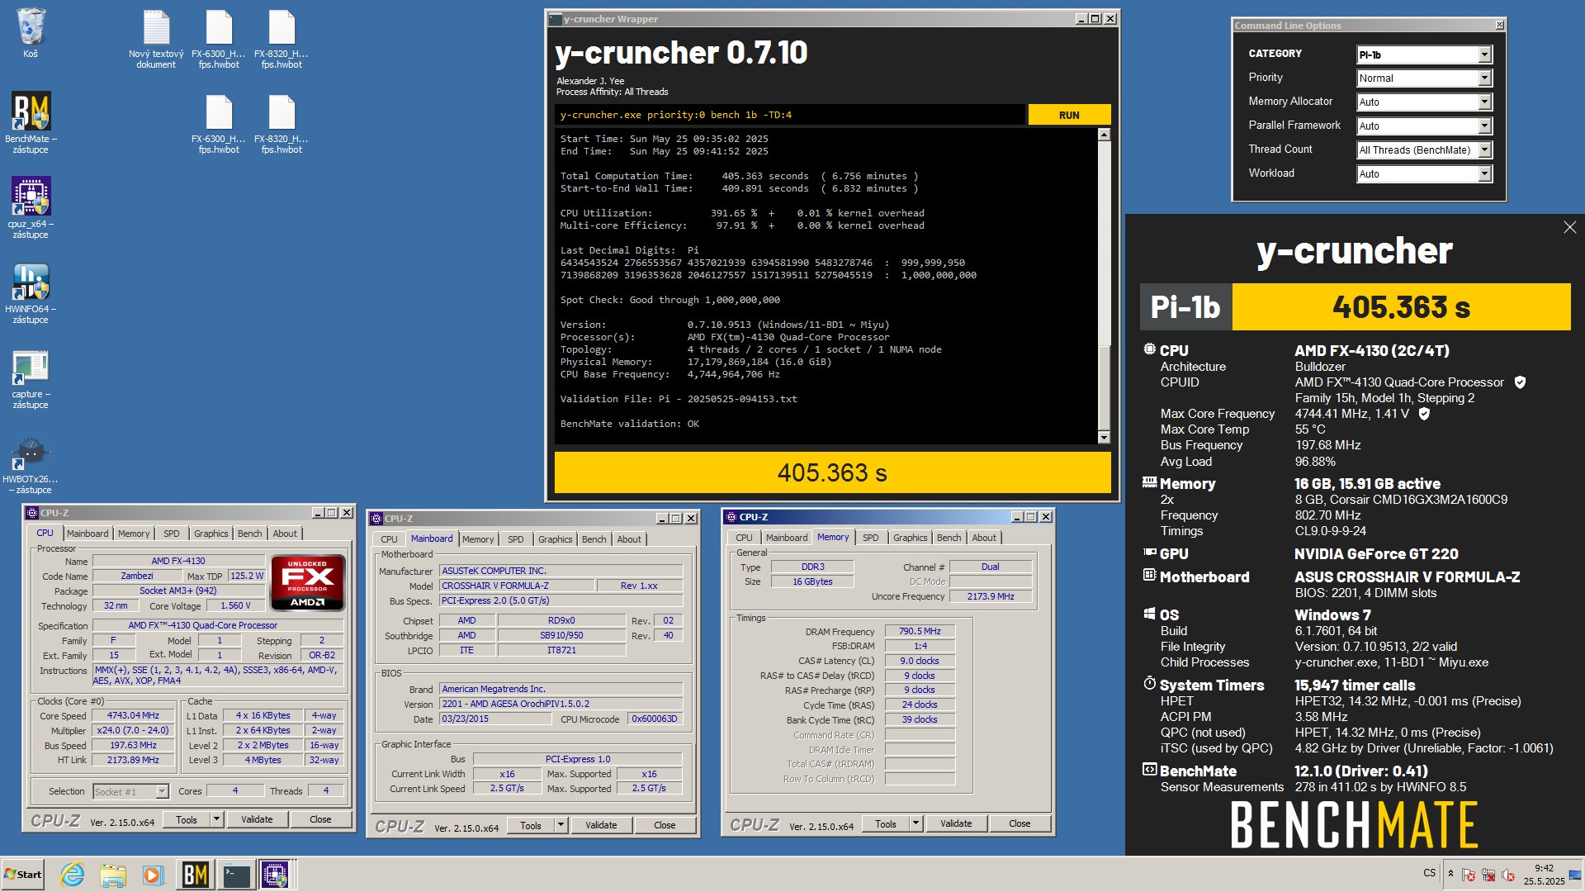1585x892 pixels.
Task: Click Tools button in Memory CPU-Z
Action: click(886, 823)
